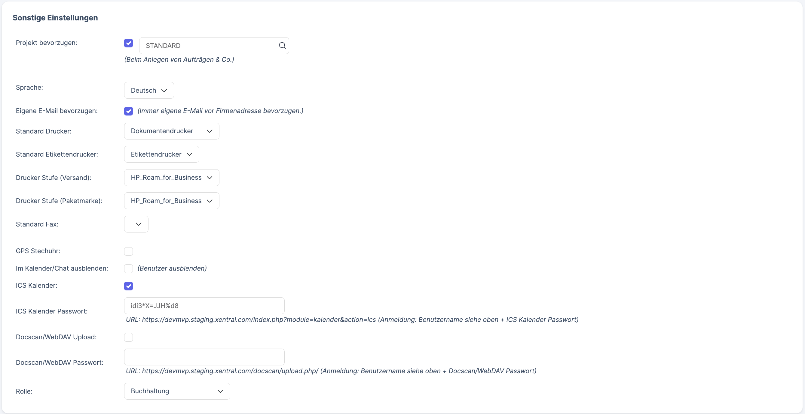This screenshot has height=414, width=805.
Task: Open the Standard Drucker dropdown
Action: pos(171,131)
